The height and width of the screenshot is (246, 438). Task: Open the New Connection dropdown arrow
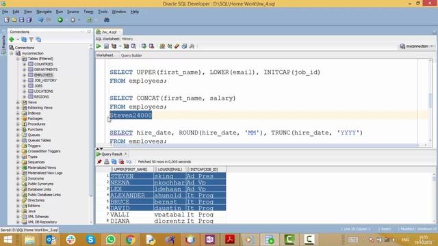coord(18,40)
